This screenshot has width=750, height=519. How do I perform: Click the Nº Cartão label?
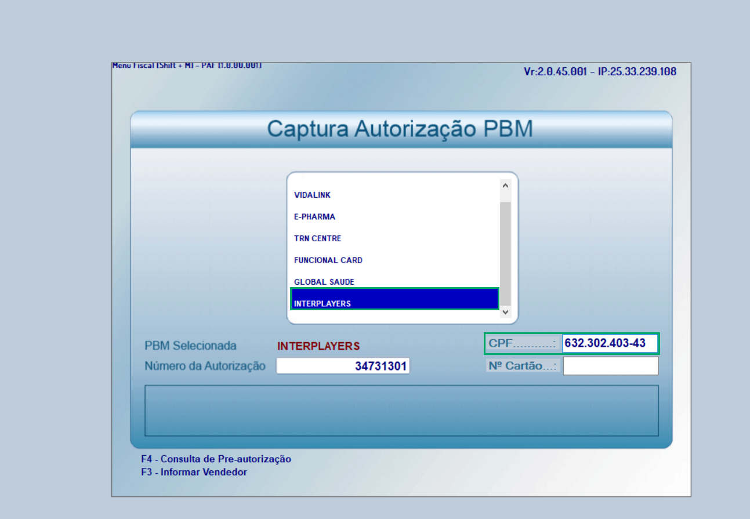(523, 366)
